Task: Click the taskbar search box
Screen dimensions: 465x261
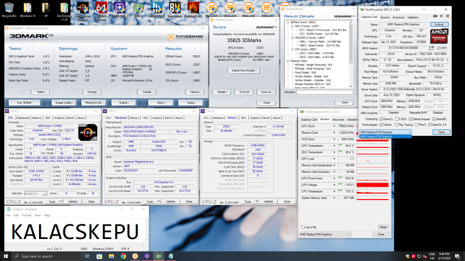Action: 46,256
